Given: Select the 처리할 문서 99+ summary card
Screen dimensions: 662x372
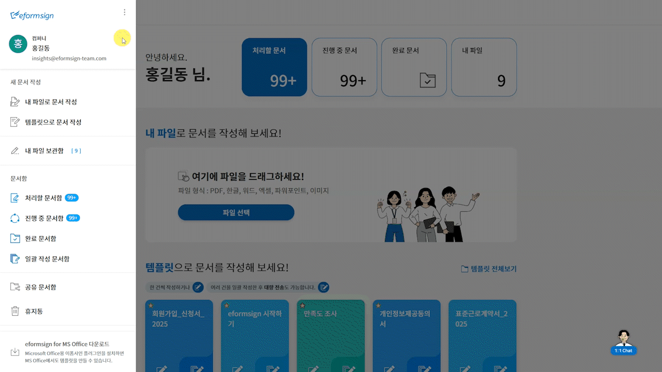Looking at the screenshot, I should point(274,67).
